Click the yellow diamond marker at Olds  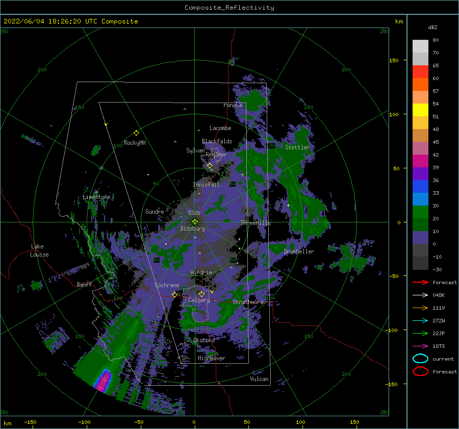pyautogui.click(x=195, y=222)
